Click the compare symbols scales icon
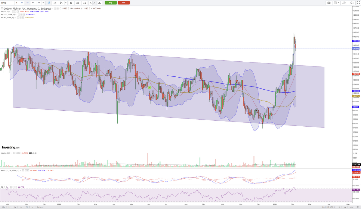The width and height of the screenshot is (361, 209). tap(85, 3)
